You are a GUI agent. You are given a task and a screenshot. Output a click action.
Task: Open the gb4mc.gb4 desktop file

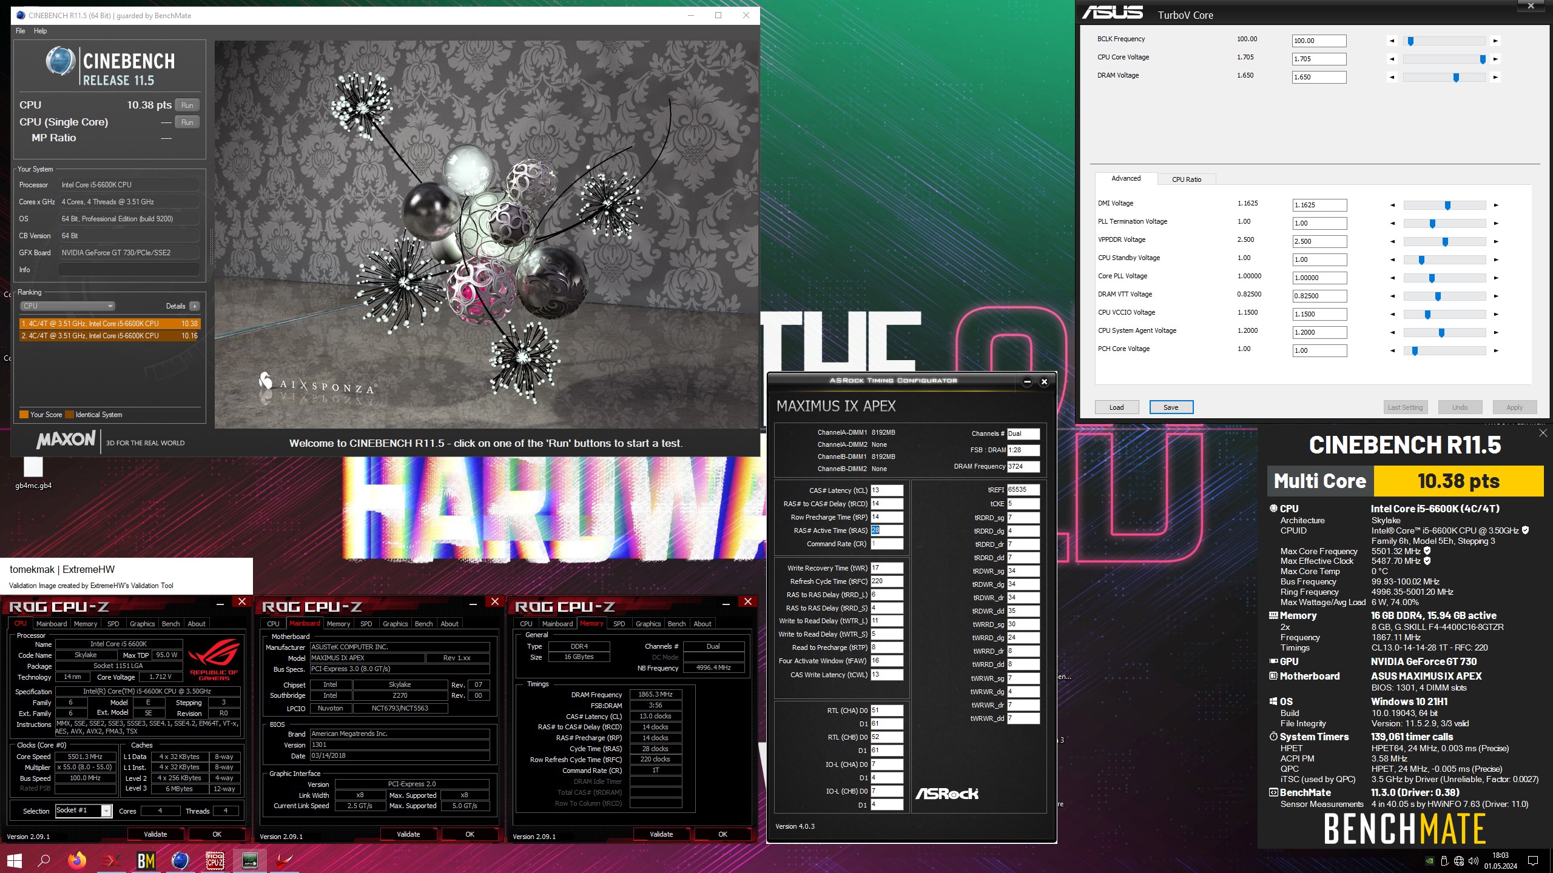tap(33, 473)
